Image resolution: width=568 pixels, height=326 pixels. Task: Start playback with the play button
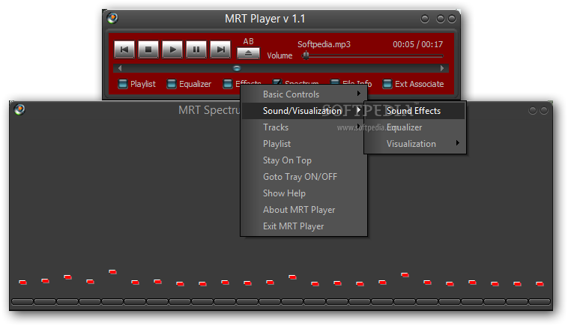172,49
